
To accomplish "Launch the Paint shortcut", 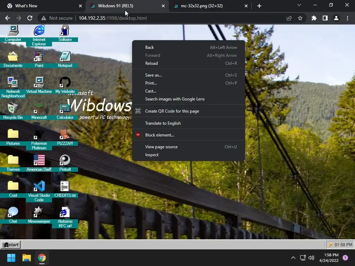I will tap(39, 60).
